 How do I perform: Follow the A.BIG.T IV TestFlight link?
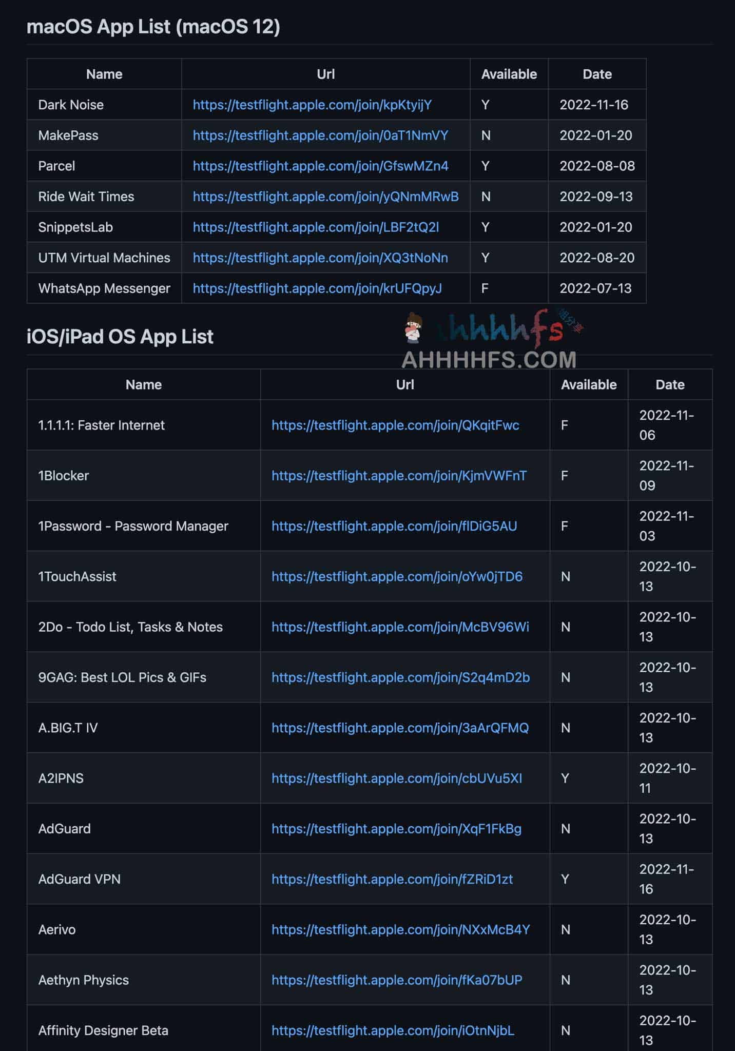click(x=400, y=728)
